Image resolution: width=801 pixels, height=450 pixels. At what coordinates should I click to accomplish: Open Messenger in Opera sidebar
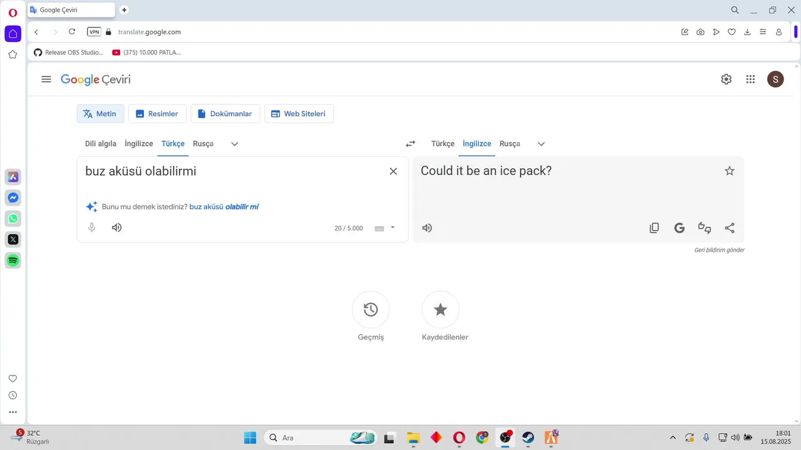pos(13,198)
